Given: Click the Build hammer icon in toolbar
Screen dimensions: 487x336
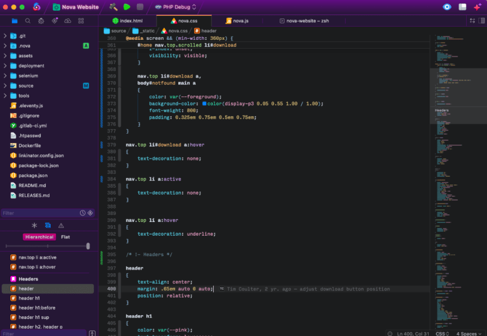Looking at the screenshot, I should point(114,7).
